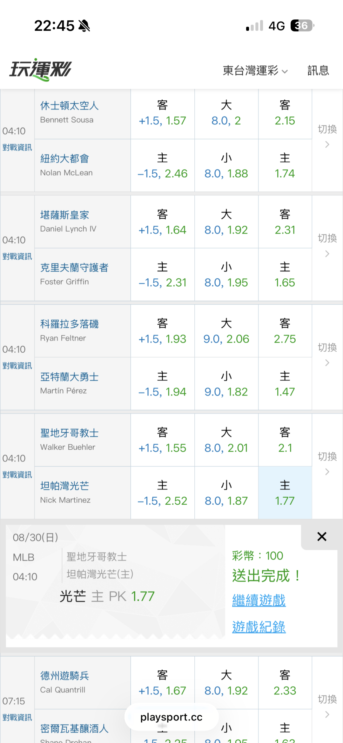
Task: Open the 亞特蘭大勇士 team link
Action: click(69, 377)
